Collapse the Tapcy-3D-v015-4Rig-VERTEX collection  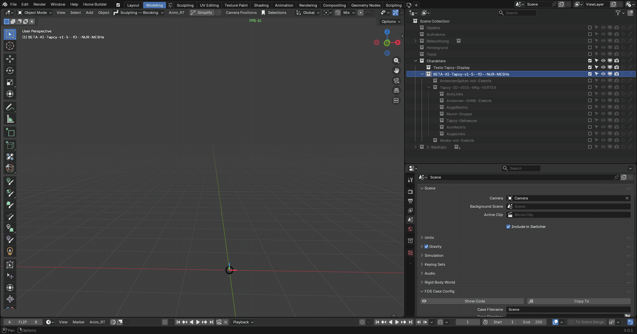429,87
